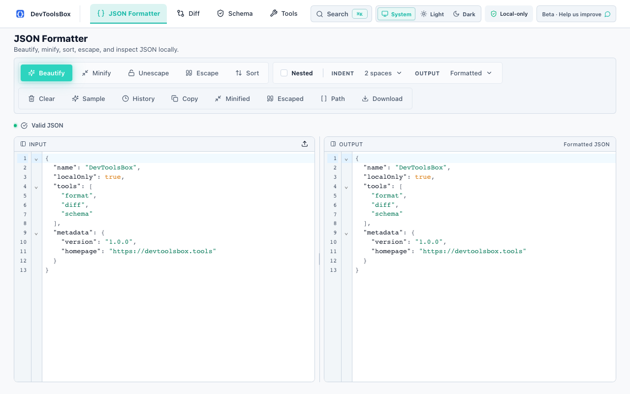Click the Escape quotes button

point(202,73)
